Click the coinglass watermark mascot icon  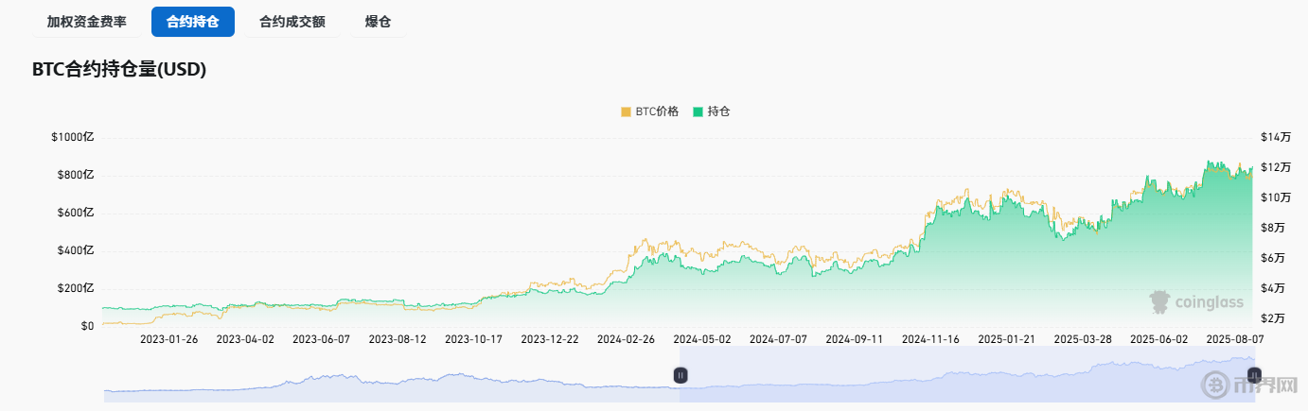click(1159, 302)
